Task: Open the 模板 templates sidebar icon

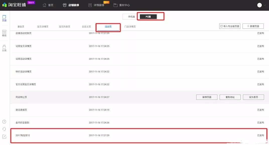Action: [4, 33]
